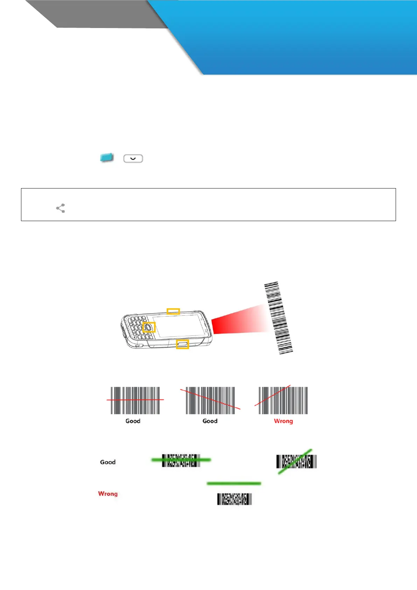
Task: Click the Good label beside the stacked barcodes
Action: point(107,462)
